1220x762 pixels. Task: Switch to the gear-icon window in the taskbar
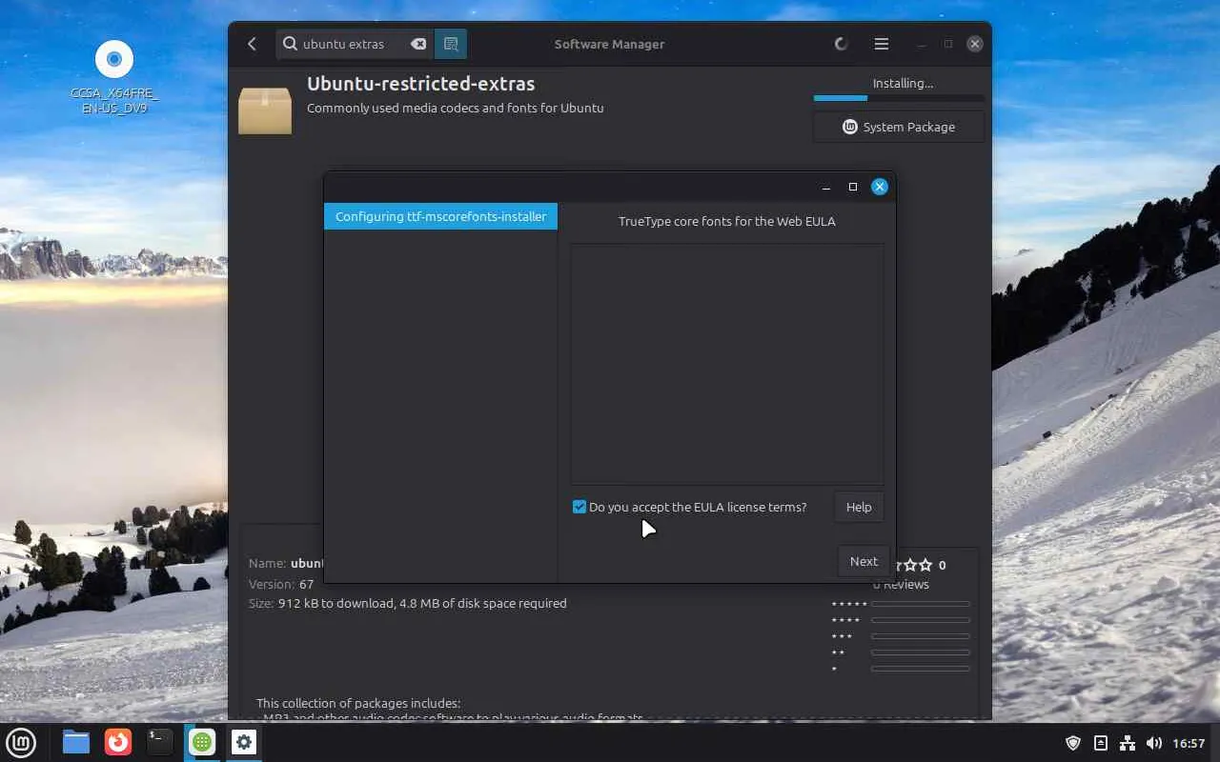coord(244,742)
